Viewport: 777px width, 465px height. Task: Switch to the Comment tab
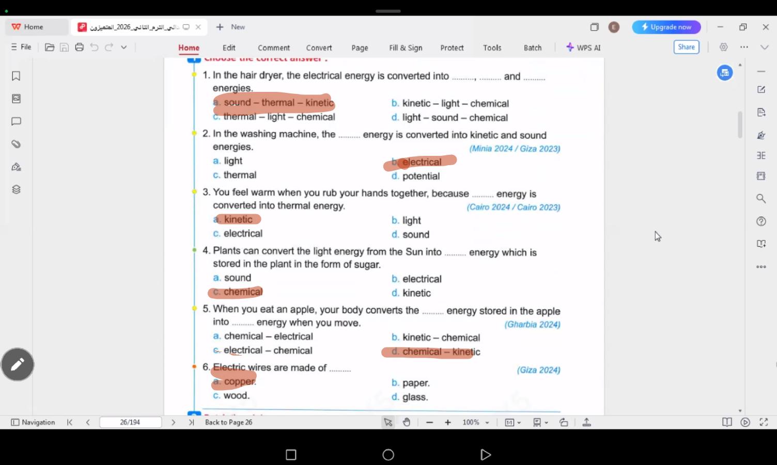[x=274, y=47]
